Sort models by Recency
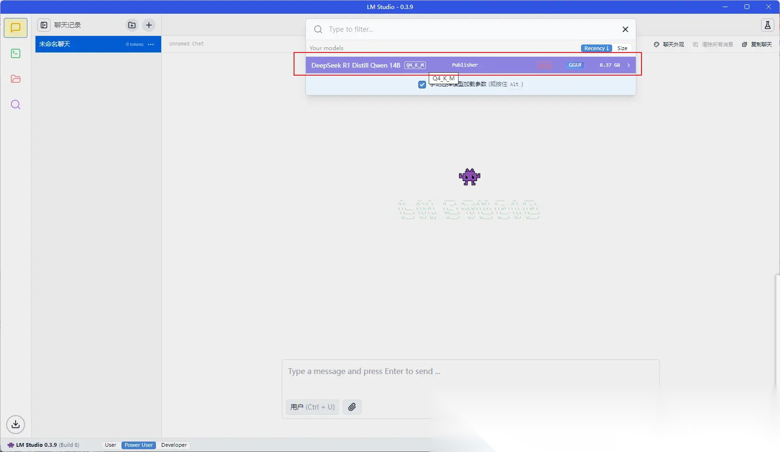 [596, 48]
